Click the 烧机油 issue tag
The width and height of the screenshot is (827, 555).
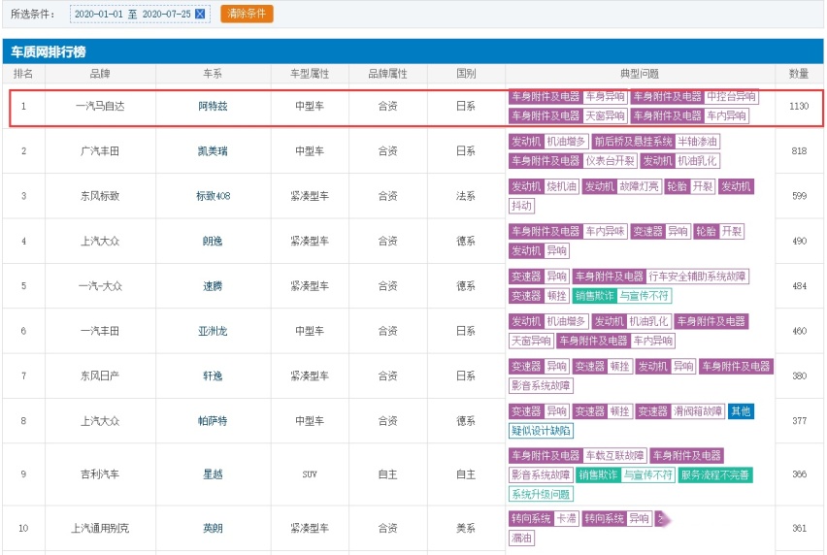pos(562,186)
